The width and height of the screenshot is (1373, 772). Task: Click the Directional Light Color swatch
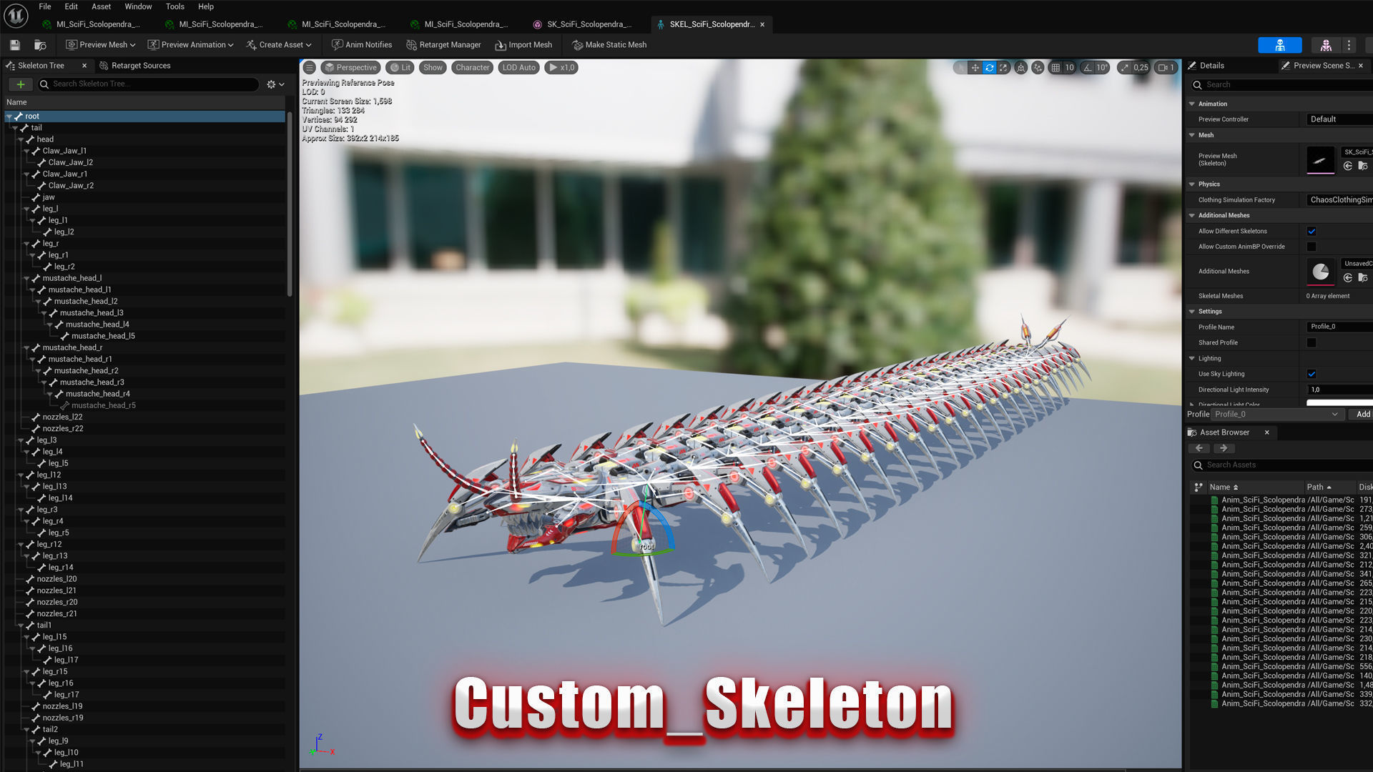point(1339,404)
